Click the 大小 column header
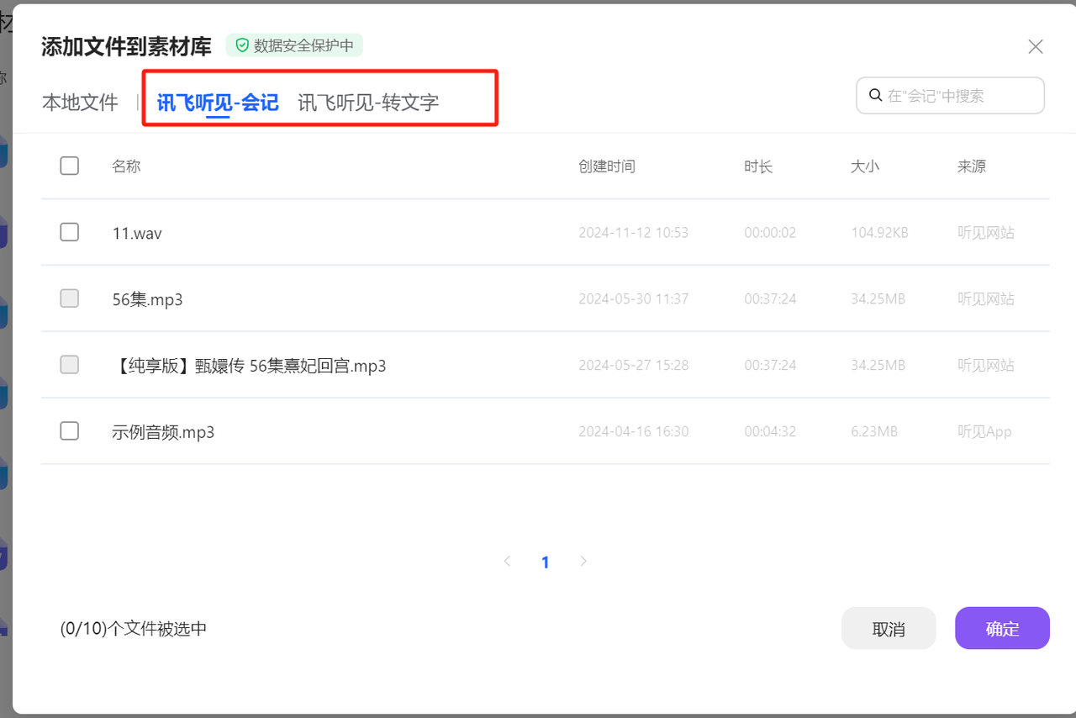This screenshot has height=718, width=1076. tap(865, 166)
